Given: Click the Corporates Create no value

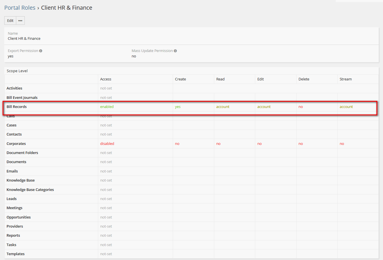Looking at the screenshot, I should point(177,144).
